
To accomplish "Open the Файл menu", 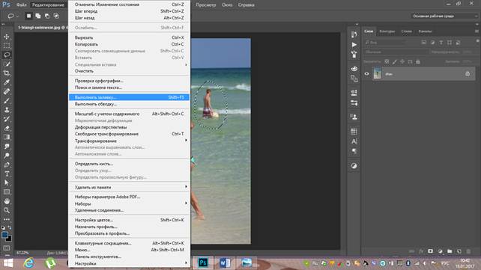I will coord(21,5).
